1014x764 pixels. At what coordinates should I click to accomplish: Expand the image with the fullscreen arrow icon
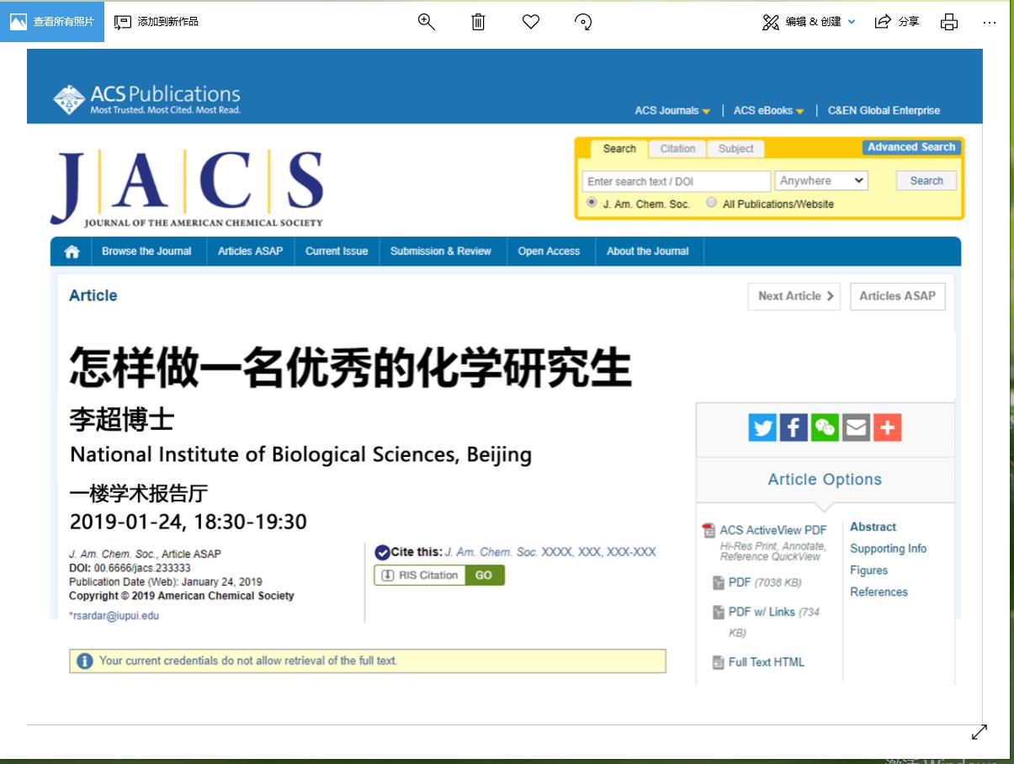pyautogui.click(x=979, y=733)
